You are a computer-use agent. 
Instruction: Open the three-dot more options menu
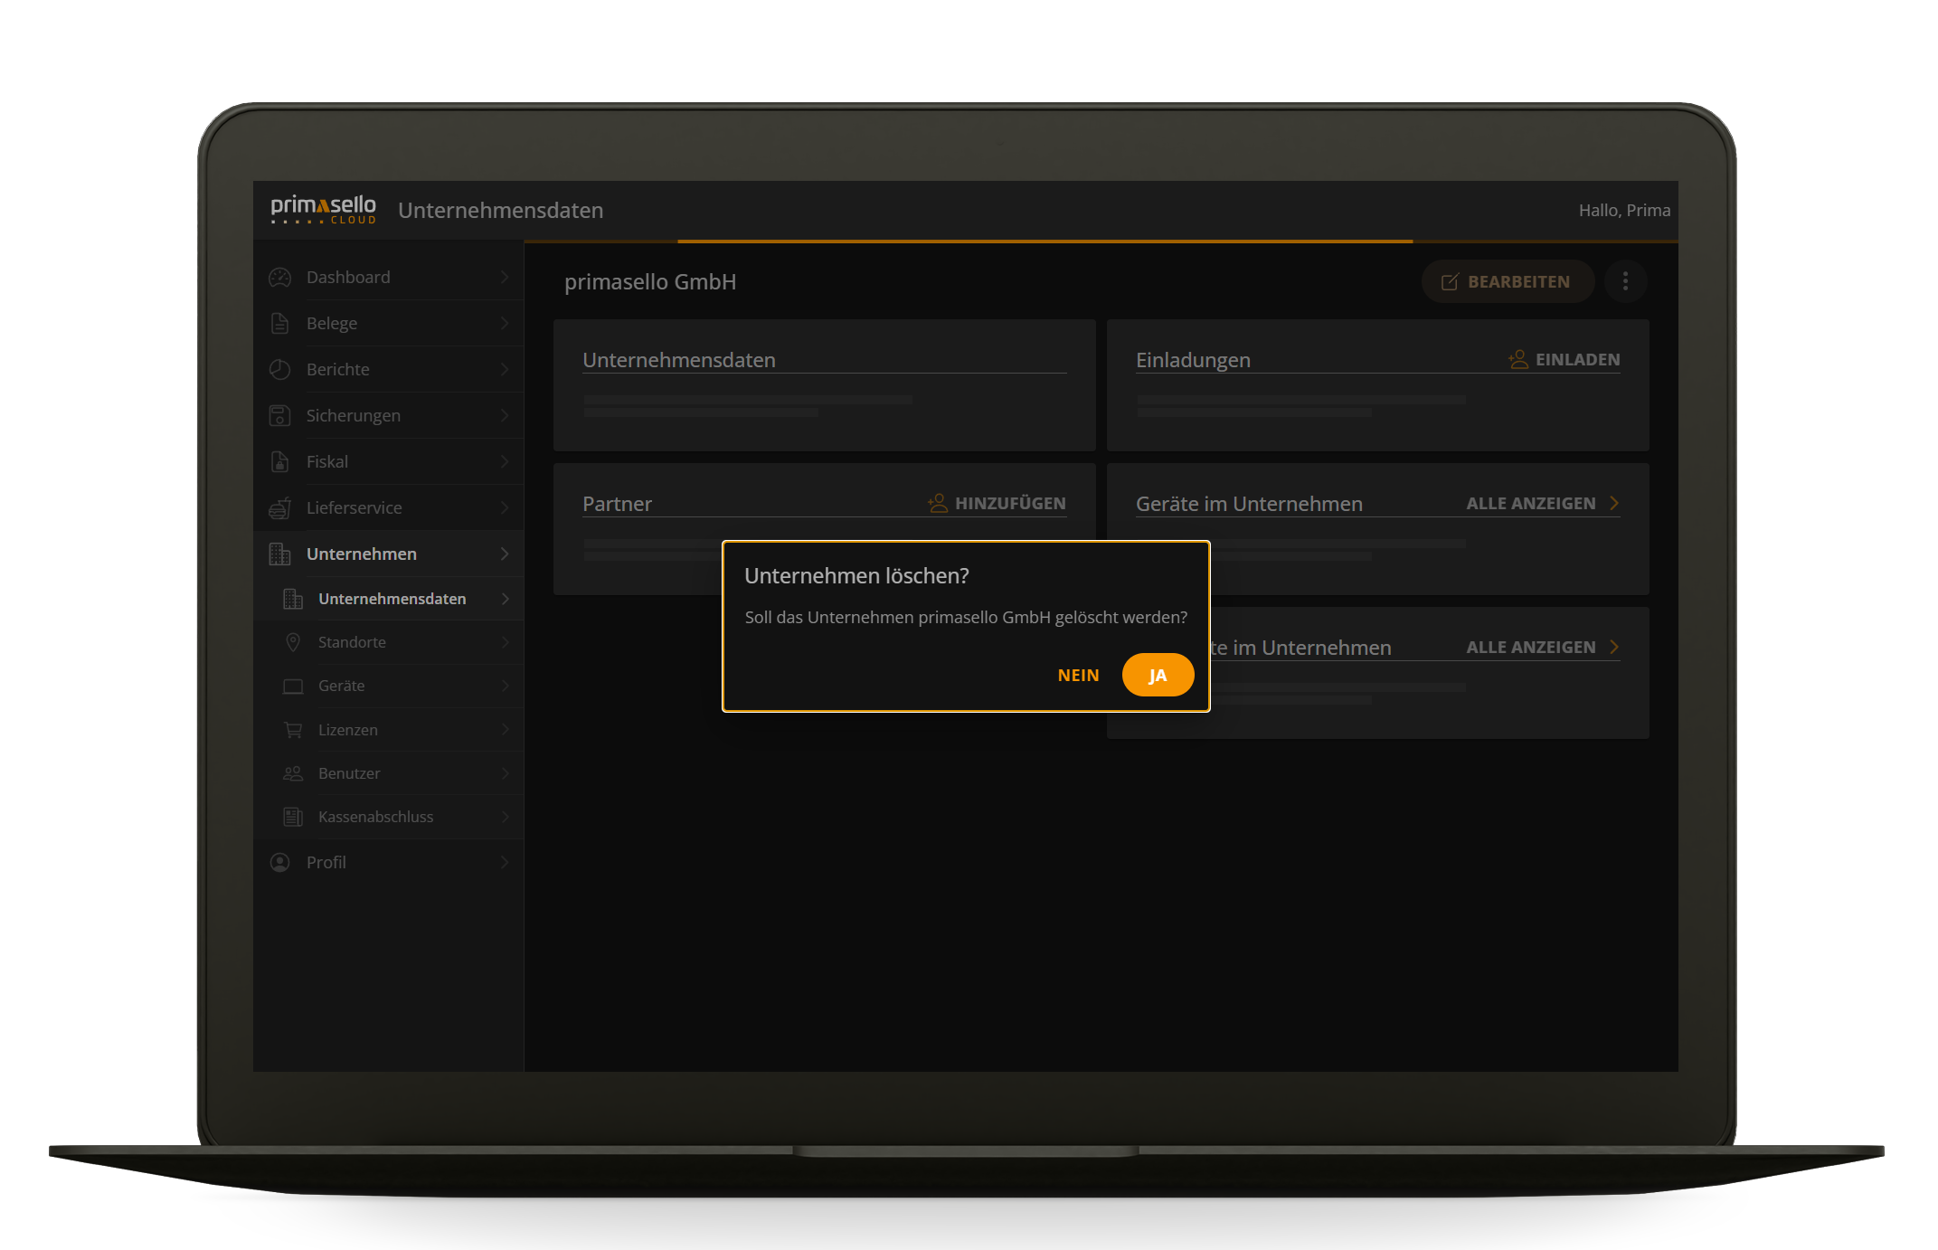[x=1625, y=281]
